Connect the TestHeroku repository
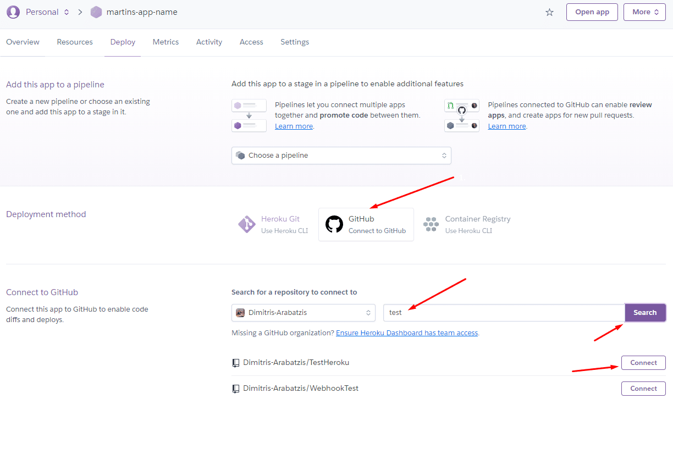Image resolution: width=673 pixels, height=454 pixels. [643, 363]
